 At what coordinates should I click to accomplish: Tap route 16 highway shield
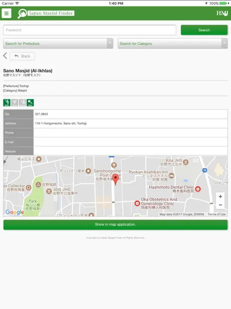[205, 170]
